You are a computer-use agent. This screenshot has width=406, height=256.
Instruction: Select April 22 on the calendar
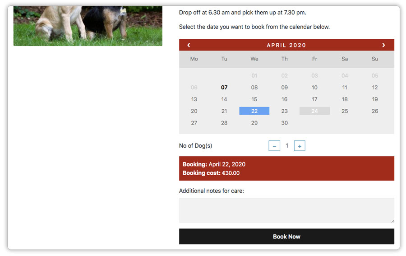tap(254, 111)
